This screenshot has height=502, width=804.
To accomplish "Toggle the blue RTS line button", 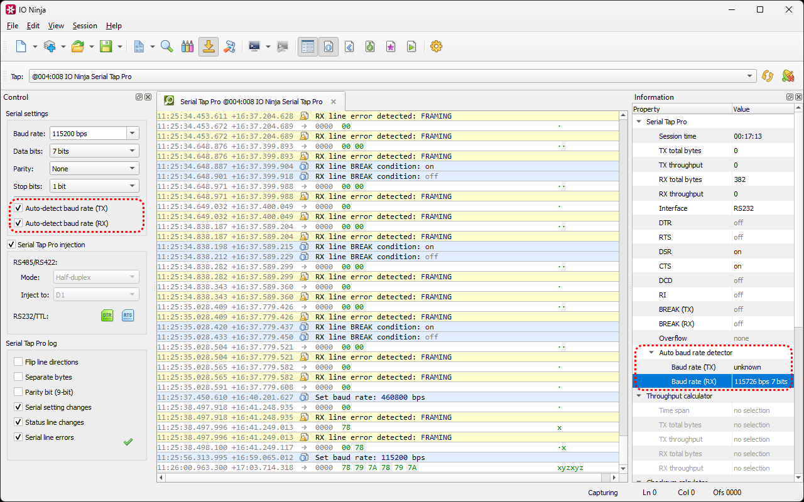I will click(x=128, y=316).
